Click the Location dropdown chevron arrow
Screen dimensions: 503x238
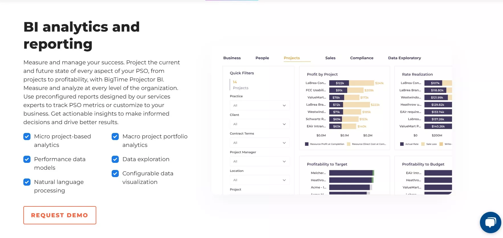pyautogui.click(x=284, y=180)
